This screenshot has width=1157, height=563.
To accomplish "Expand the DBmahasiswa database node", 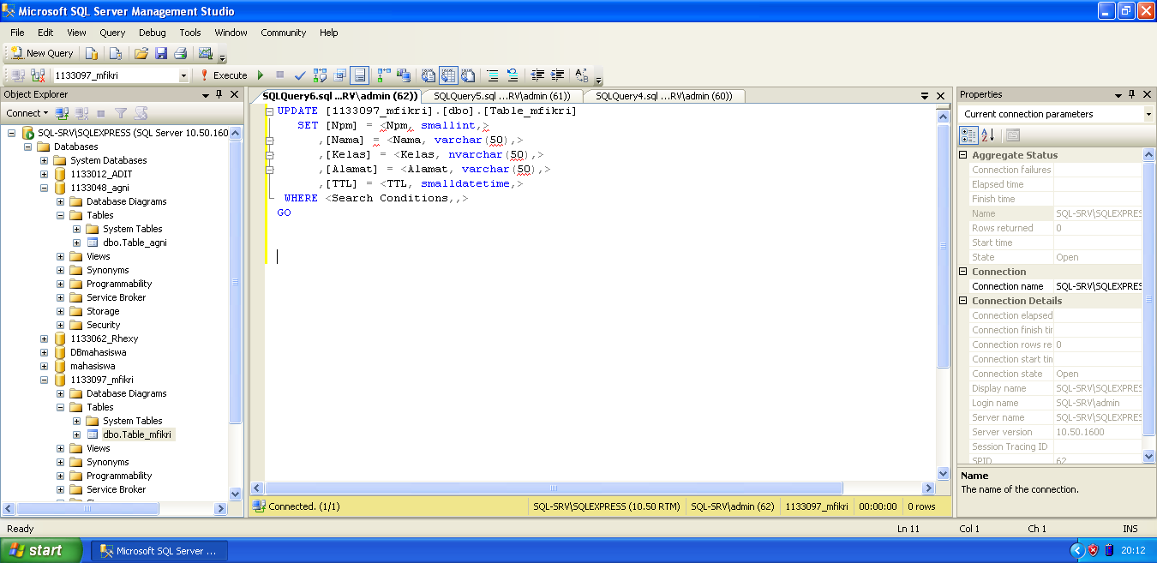I will pyautogui.click(x=44, y=352).
